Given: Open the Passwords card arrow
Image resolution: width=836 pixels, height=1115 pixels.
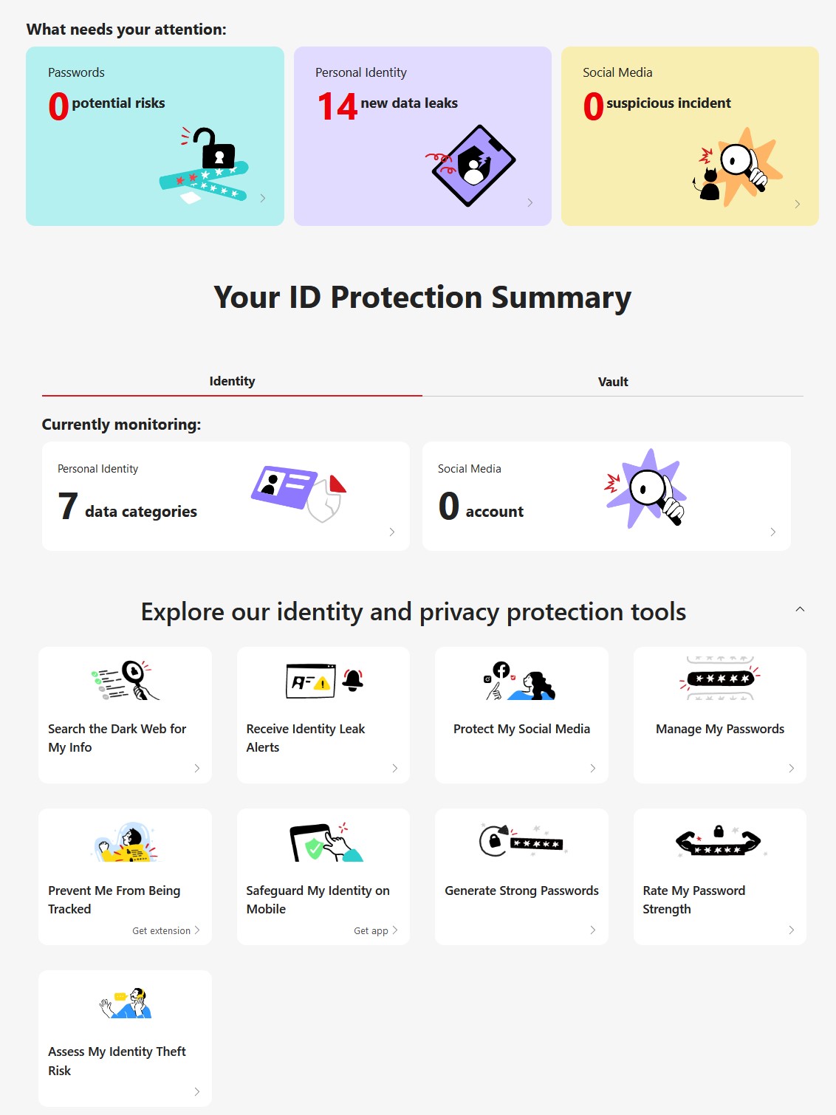Looking at the screenshot, I should 263,198.
